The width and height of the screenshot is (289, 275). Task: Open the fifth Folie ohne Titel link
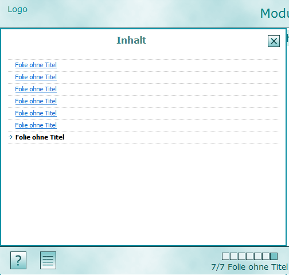pyautogui.click(x=36, y=113)
